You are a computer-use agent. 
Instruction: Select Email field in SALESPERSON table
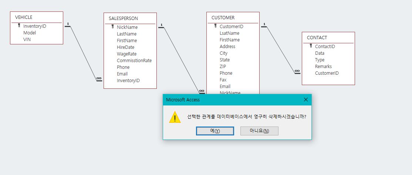(122, 74)
